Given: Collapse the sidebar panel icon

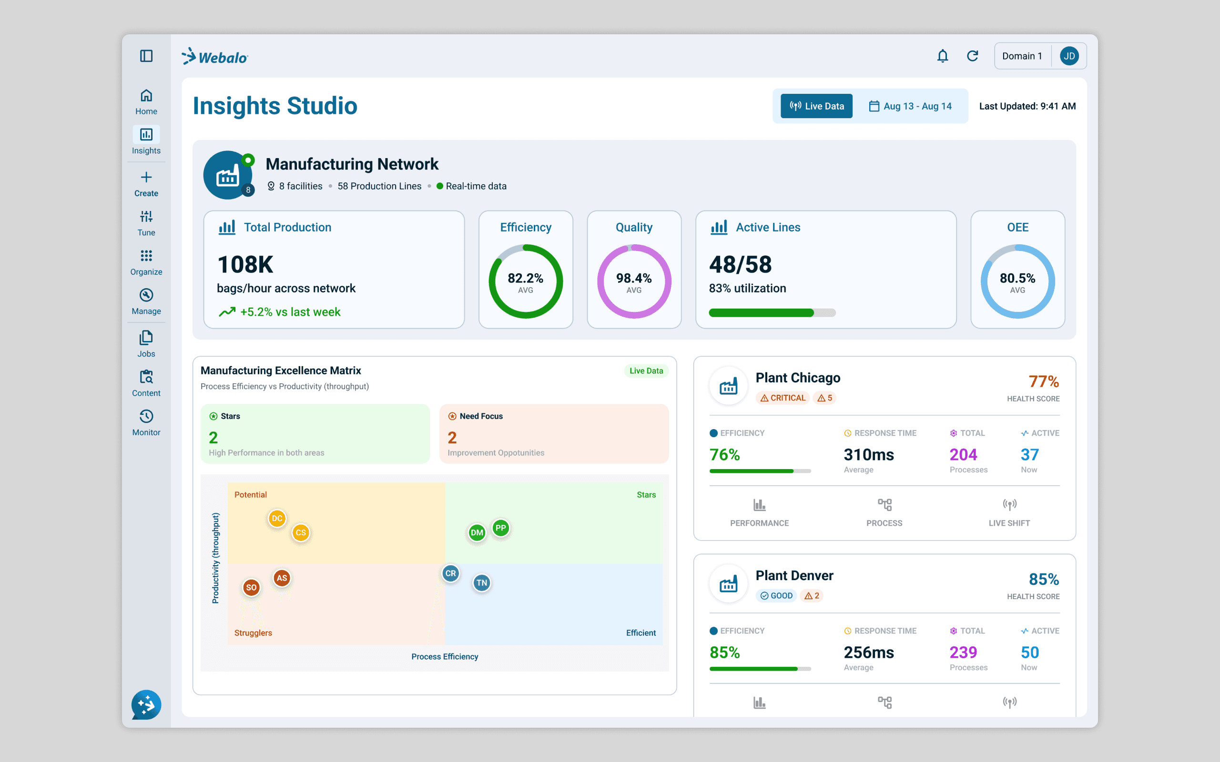Looking at the screenshot, I should (x=146, y=56).
